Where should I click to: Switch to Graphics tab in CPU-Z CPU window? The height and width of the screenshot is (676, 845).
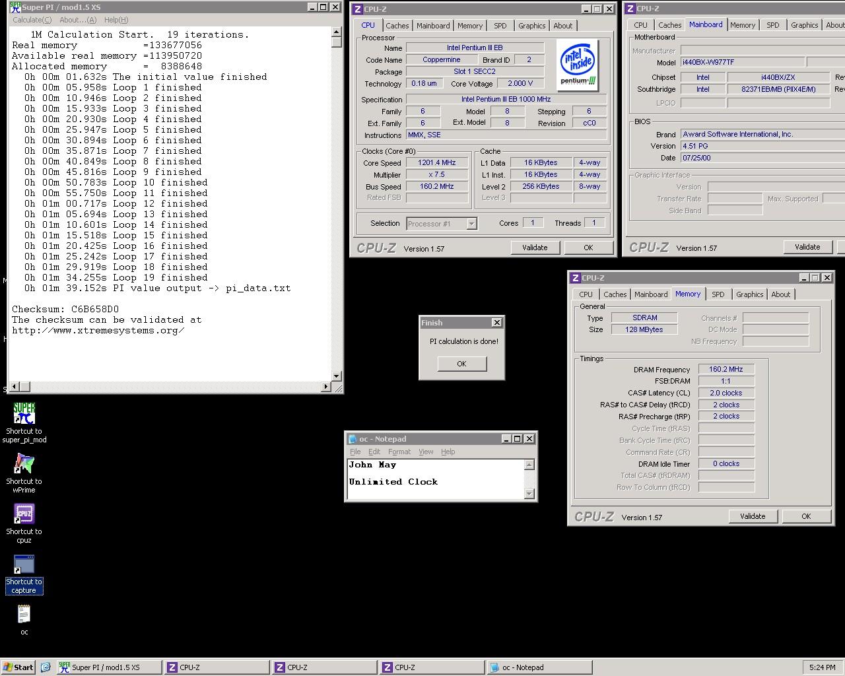pos(532,26)
